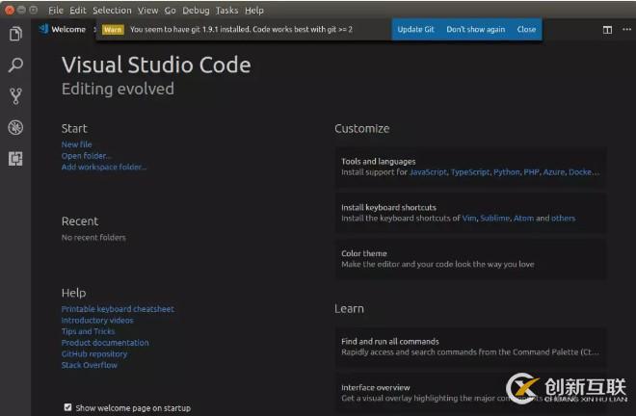Open Tips and Tricks link

pos(88,331)
